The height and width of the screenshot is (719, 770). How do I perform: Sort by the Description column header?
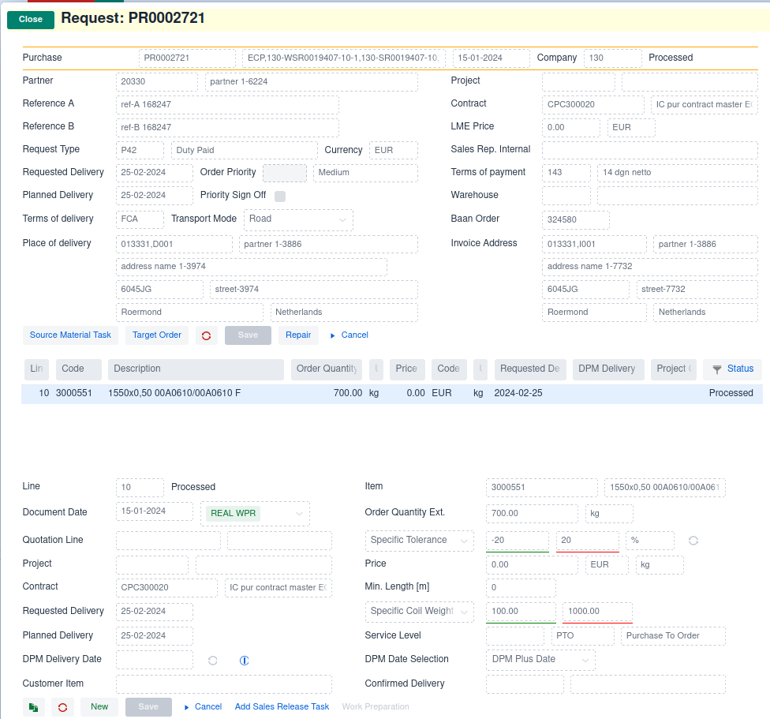coord(196,369)
